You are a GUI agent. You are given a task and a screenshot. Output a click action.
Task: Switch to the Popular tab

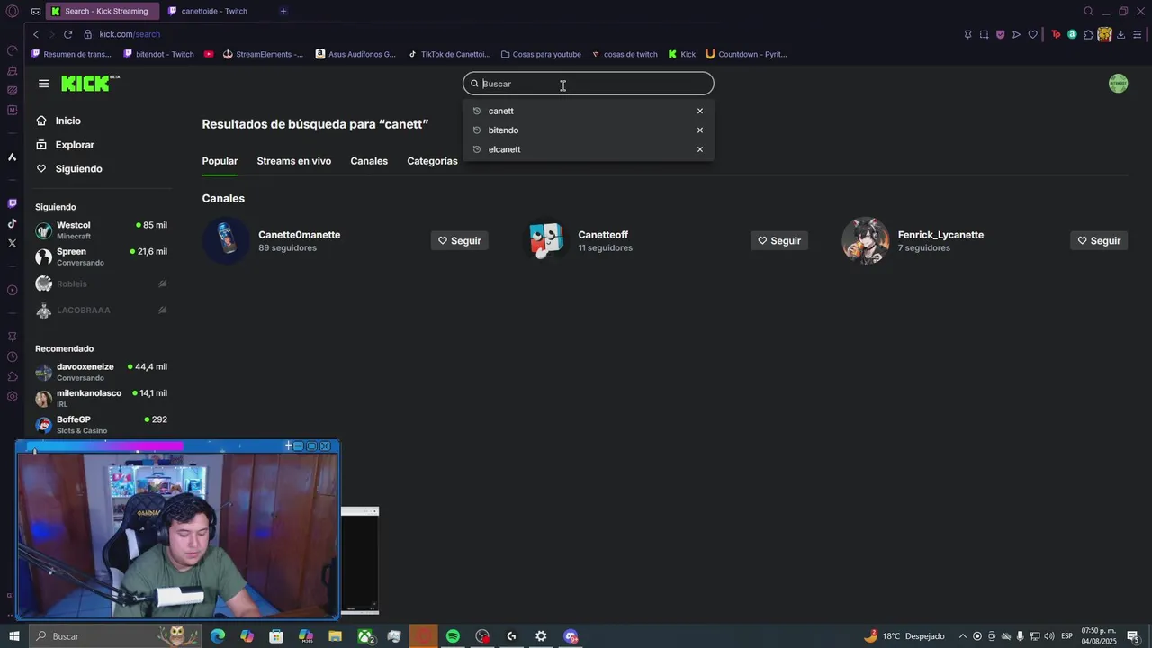tap(220, 161)
